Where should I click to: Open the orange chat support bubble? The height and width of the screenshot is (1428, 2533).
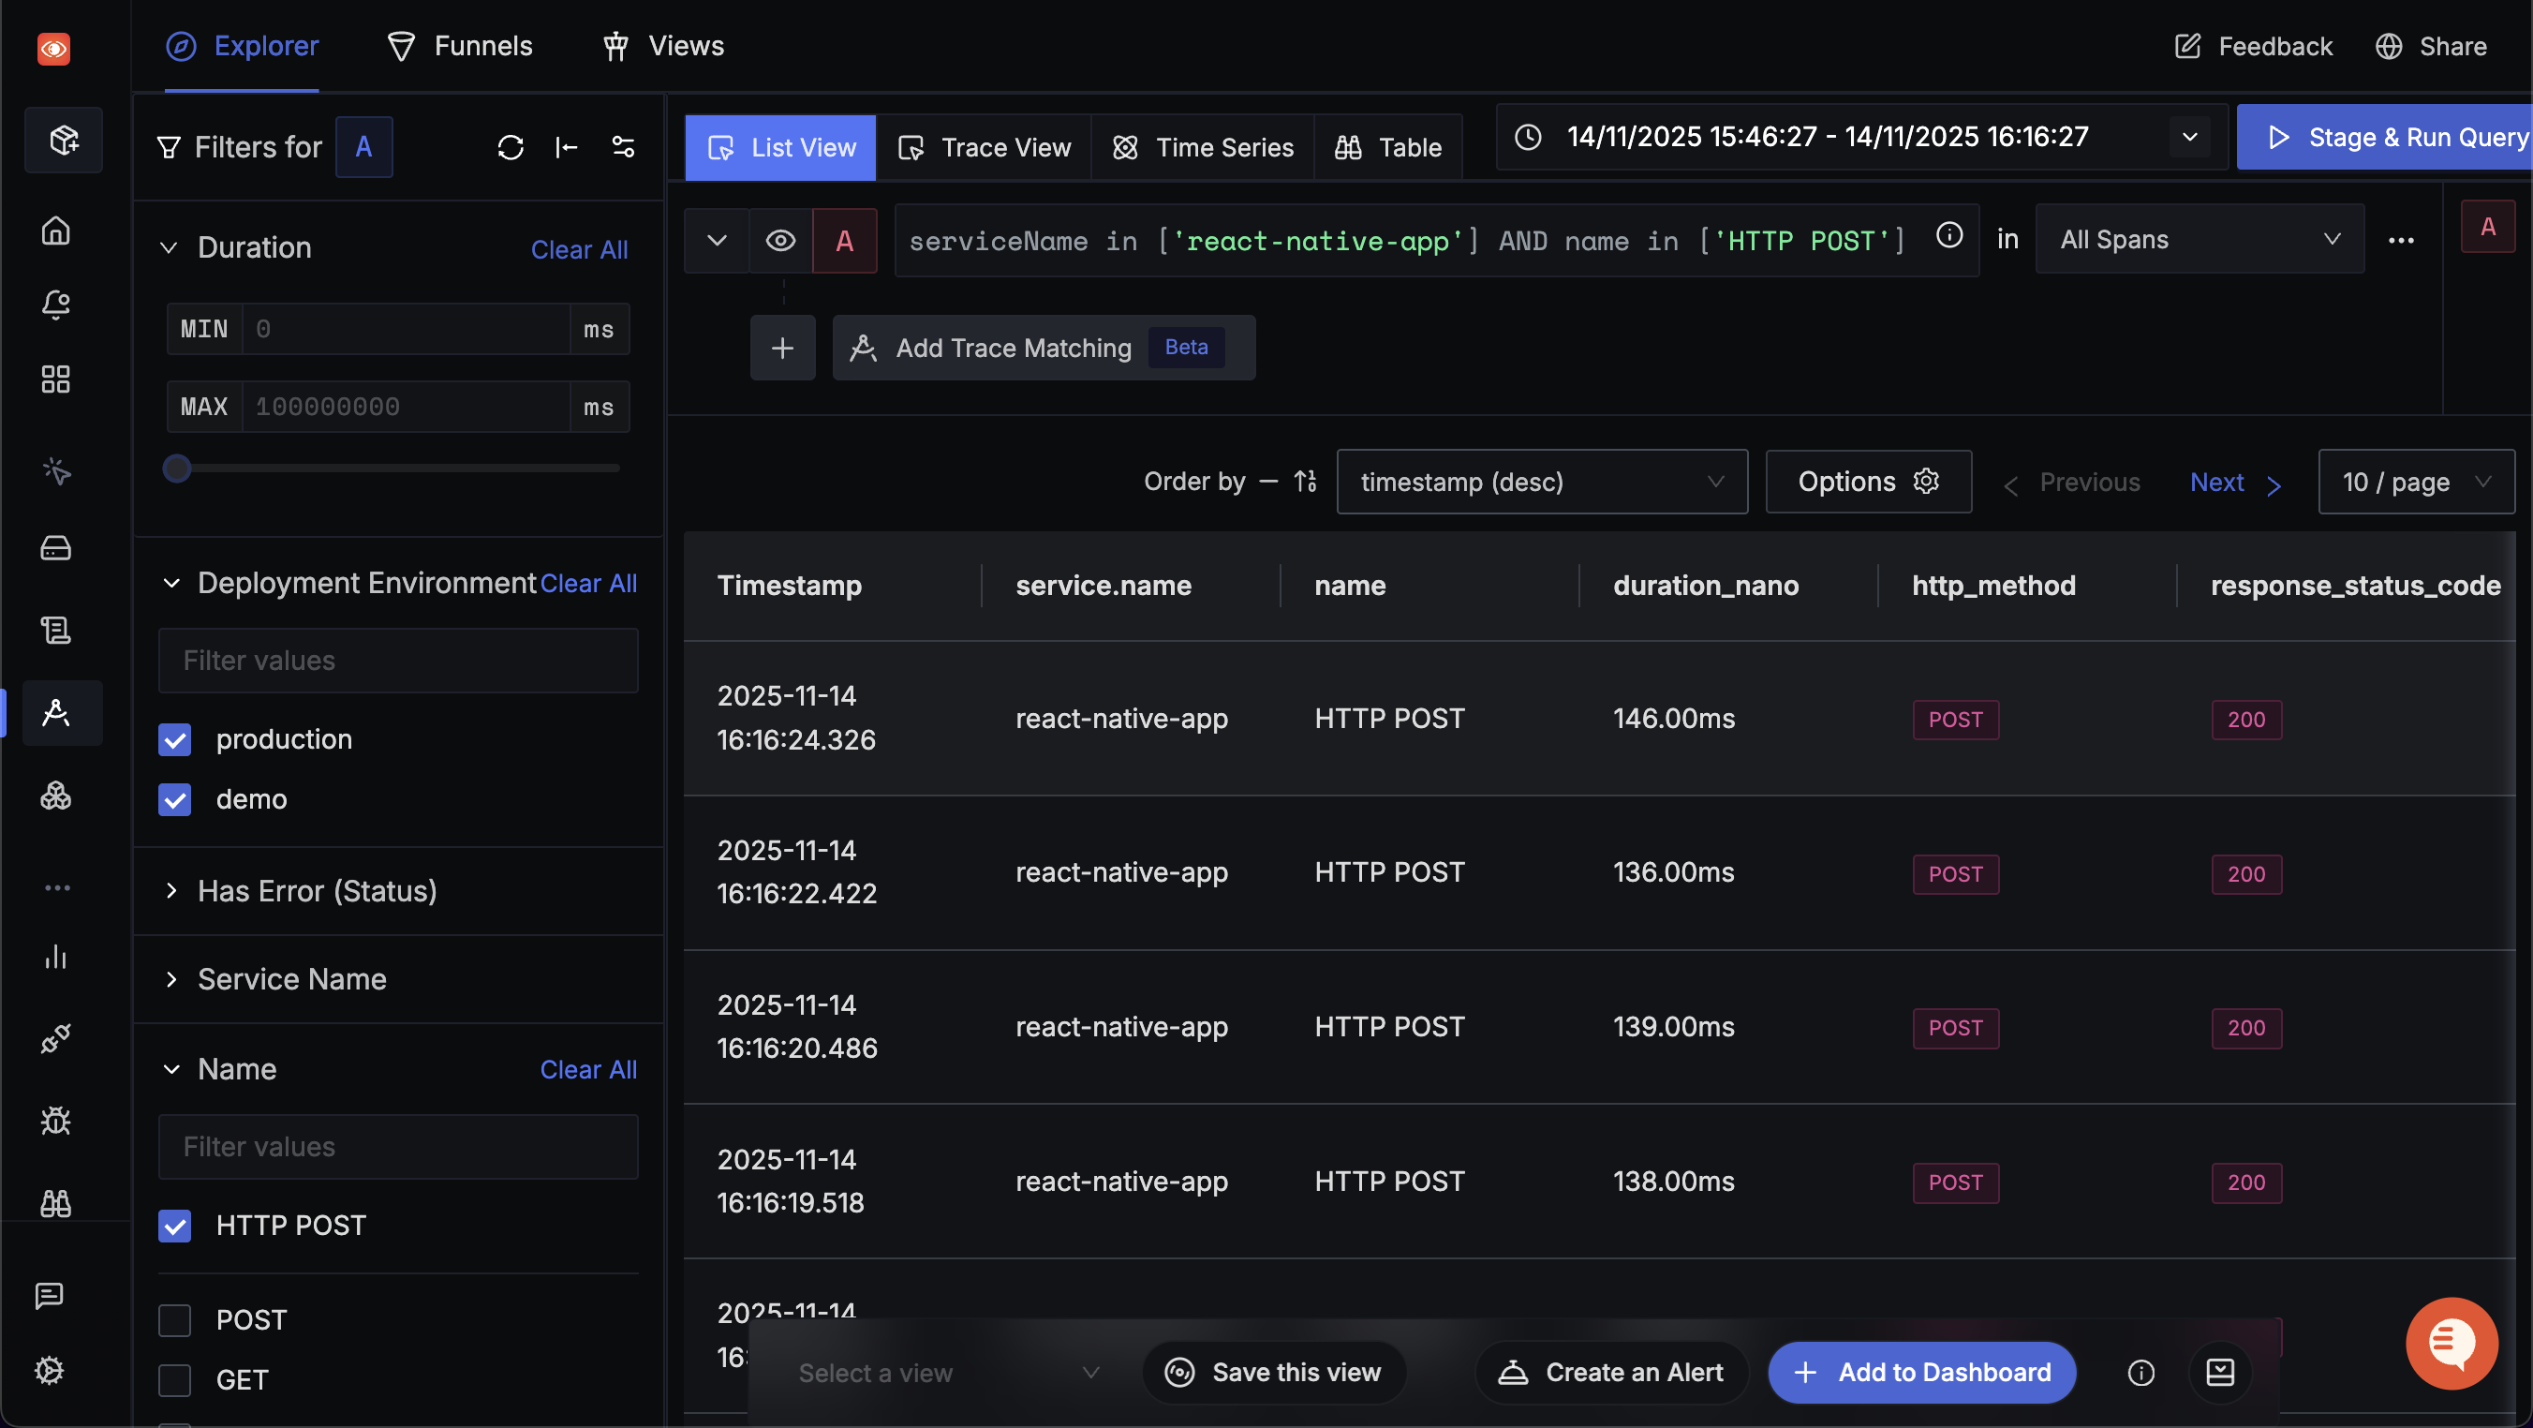pos(2451,1343)
